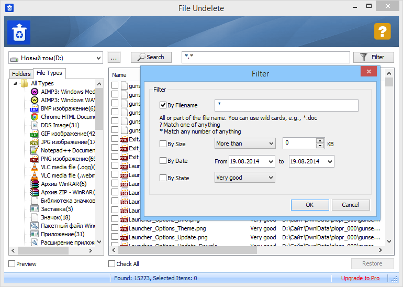Click the Search button

click(151, 57)
